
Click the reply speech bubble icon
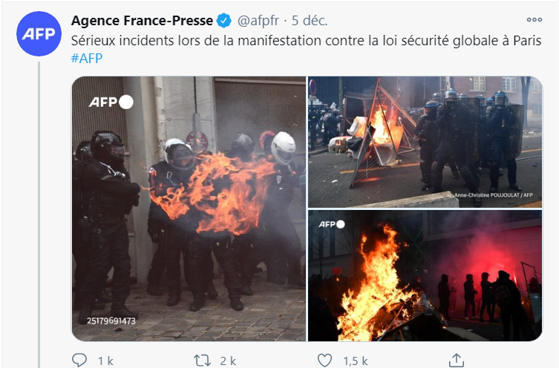[79, 360]
